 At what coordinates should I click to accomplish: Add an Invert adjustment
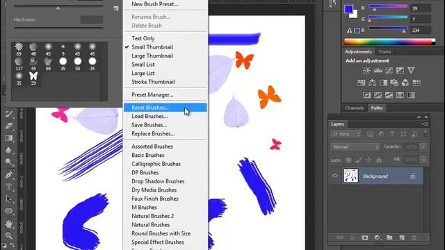366,95
